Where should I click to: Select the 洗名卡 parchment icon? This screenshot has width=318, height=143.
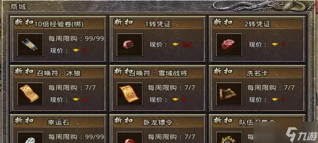click(229, 94)
